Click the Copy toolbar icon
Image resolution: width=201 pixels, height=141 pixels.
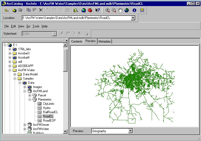point(29,10)
